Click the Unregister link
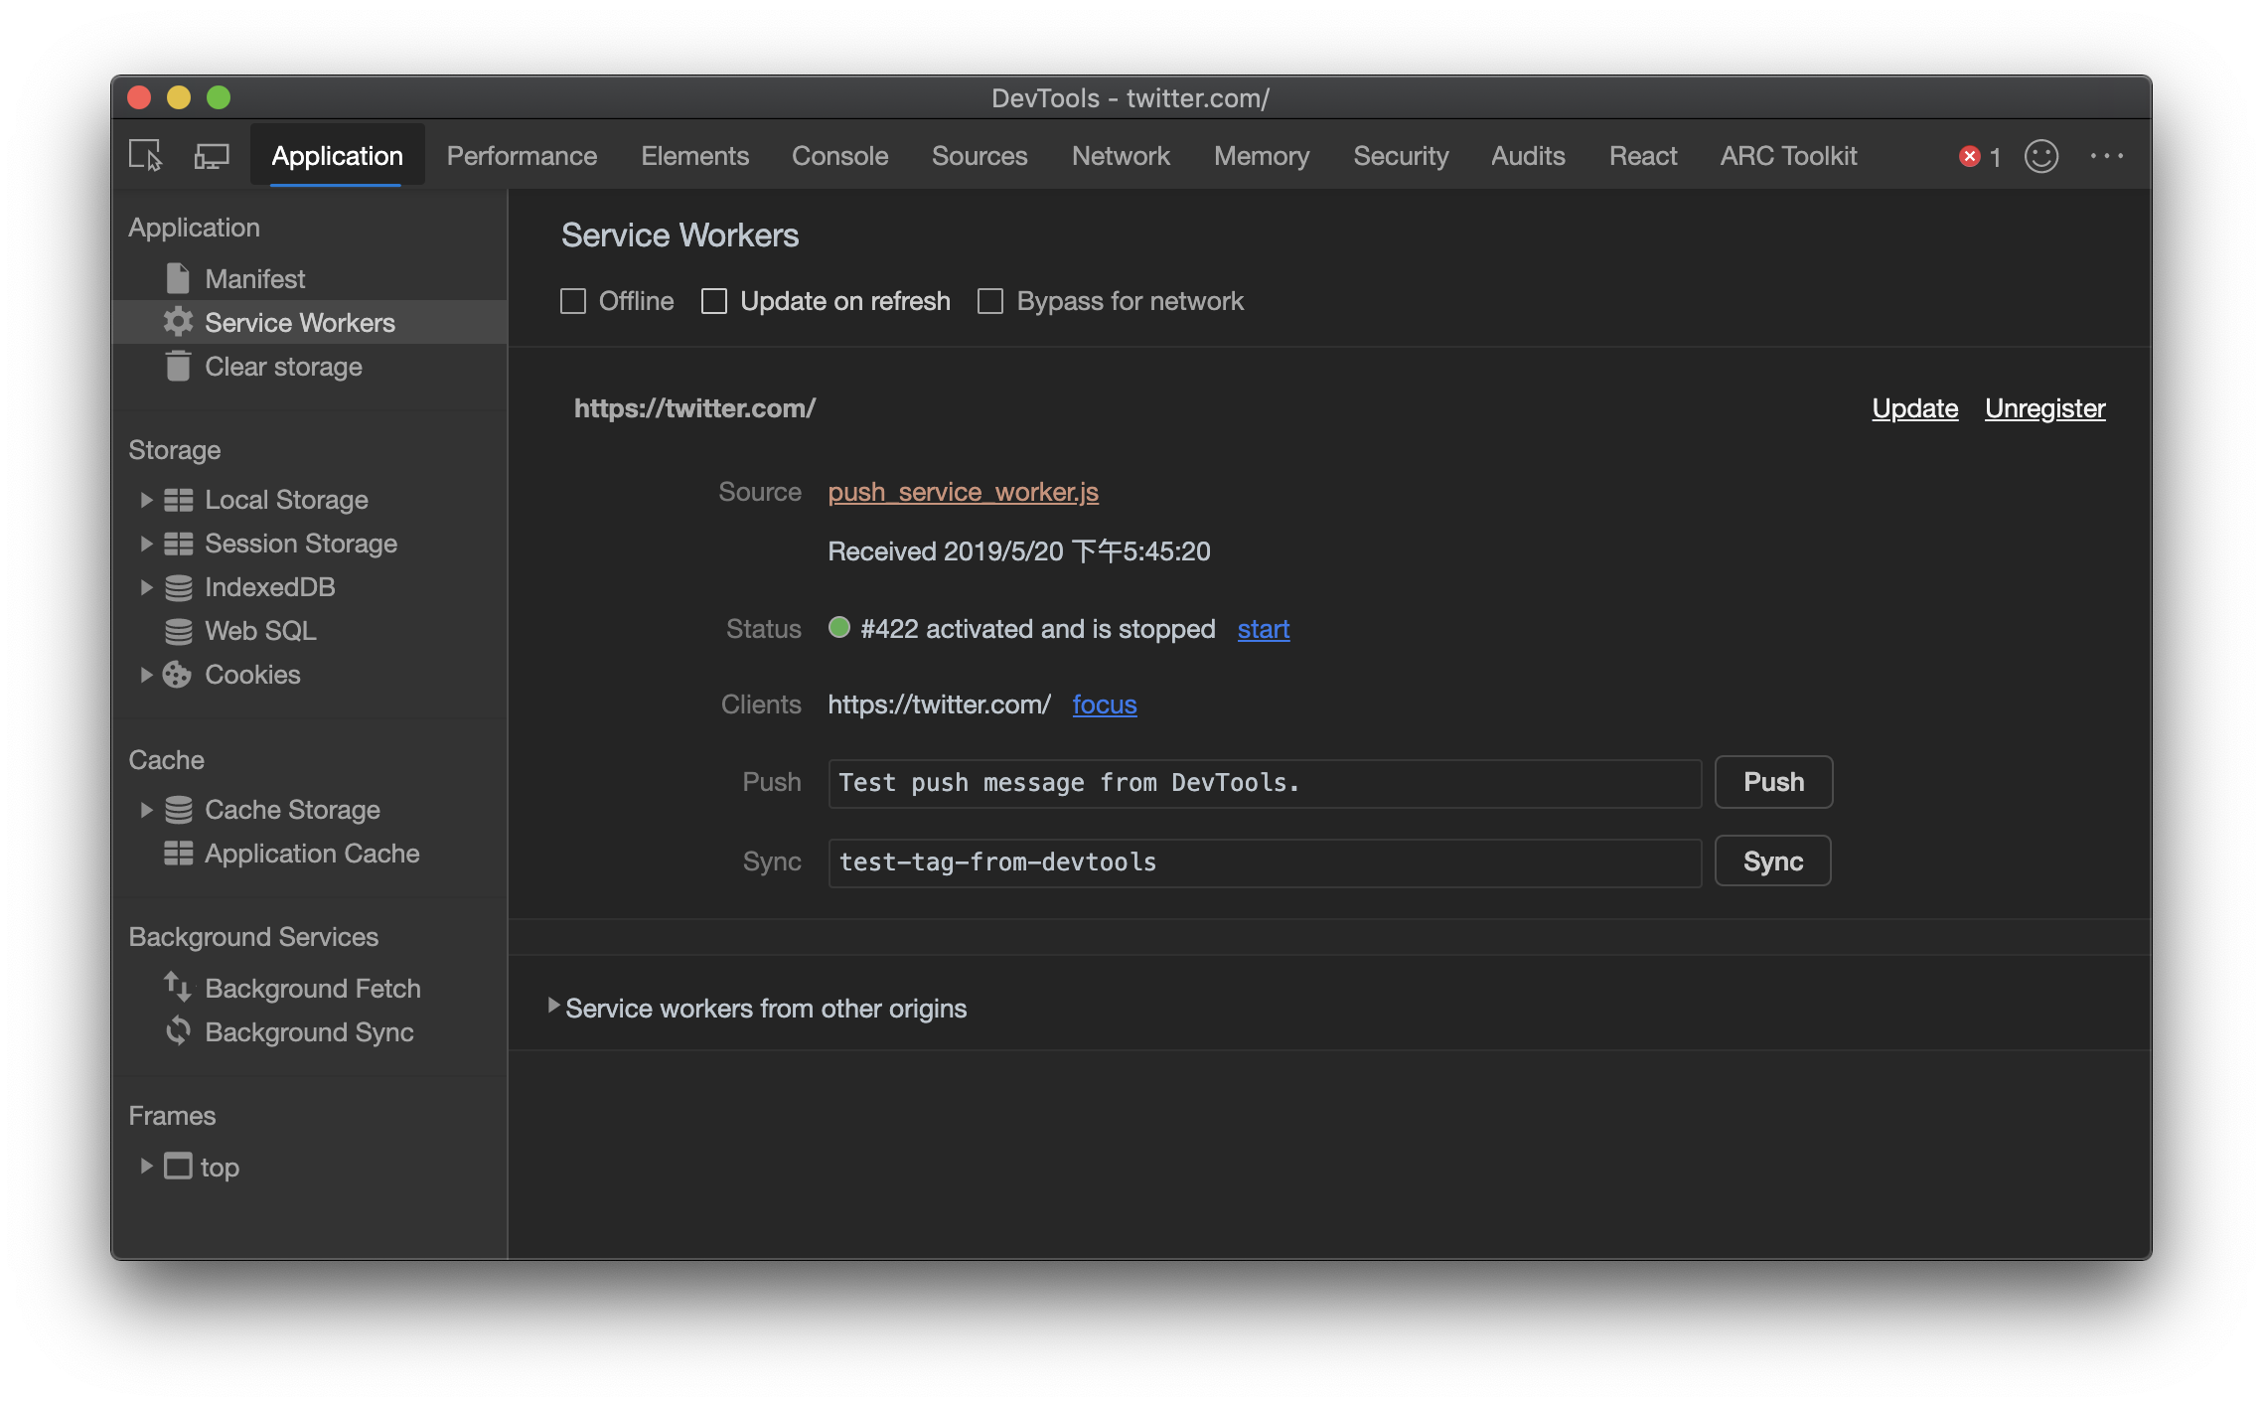This screenshot has width=2263, height=1407. tap(2044, 408)
